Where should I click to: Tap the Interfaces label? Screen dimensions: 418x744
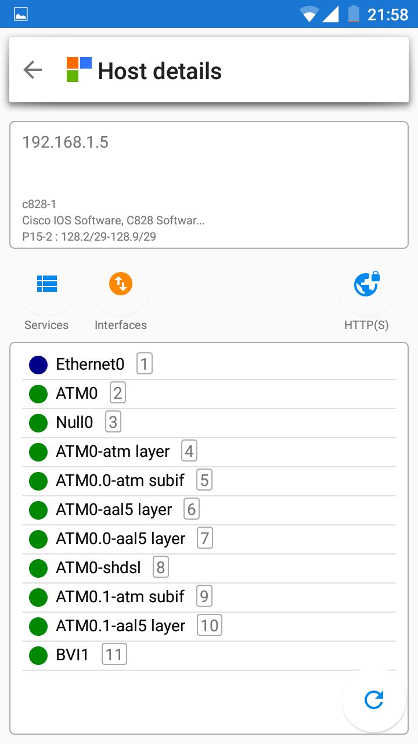pos(121,325)
